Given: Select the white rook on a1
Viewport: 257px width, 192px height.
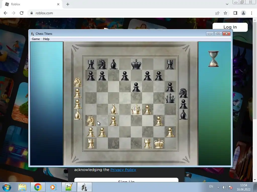Looking at the screenshot, I should (x=91, y=143).
